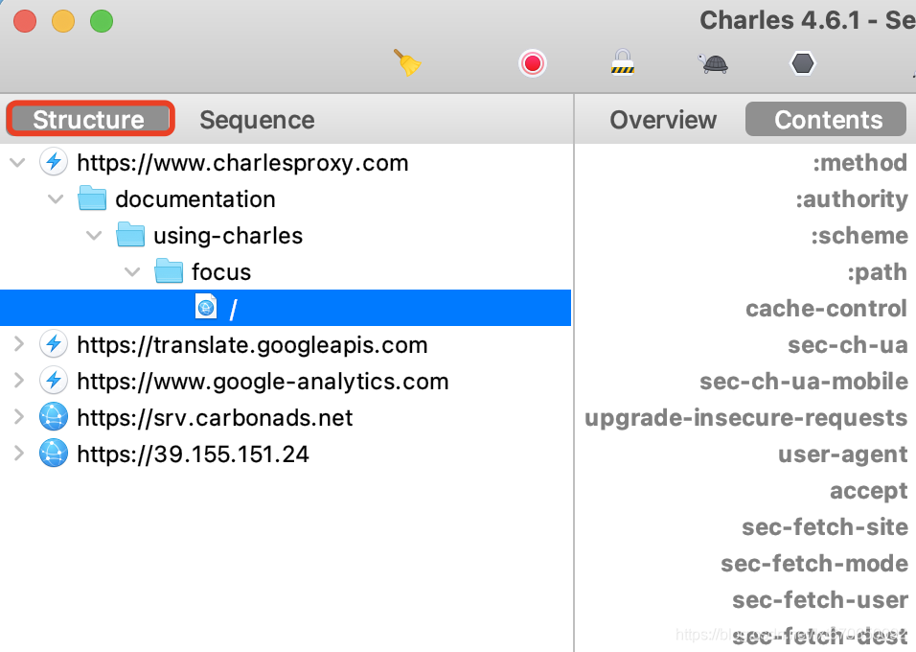Image resolution: width=916 pixels, height=652 pixels.
Task: Select the focus tree row
Action: point(286,271)
